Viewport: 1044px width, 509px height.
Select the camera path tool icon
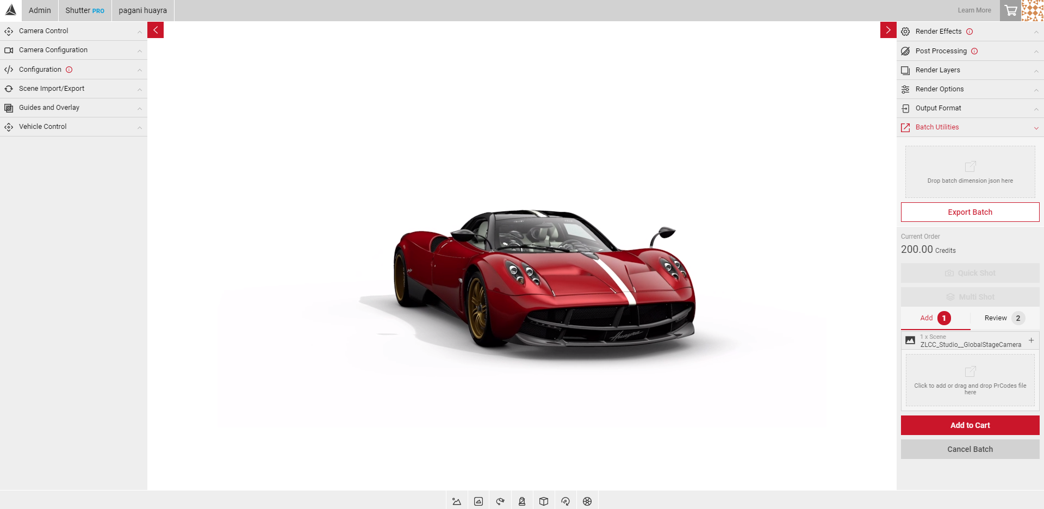coord(500,501)
